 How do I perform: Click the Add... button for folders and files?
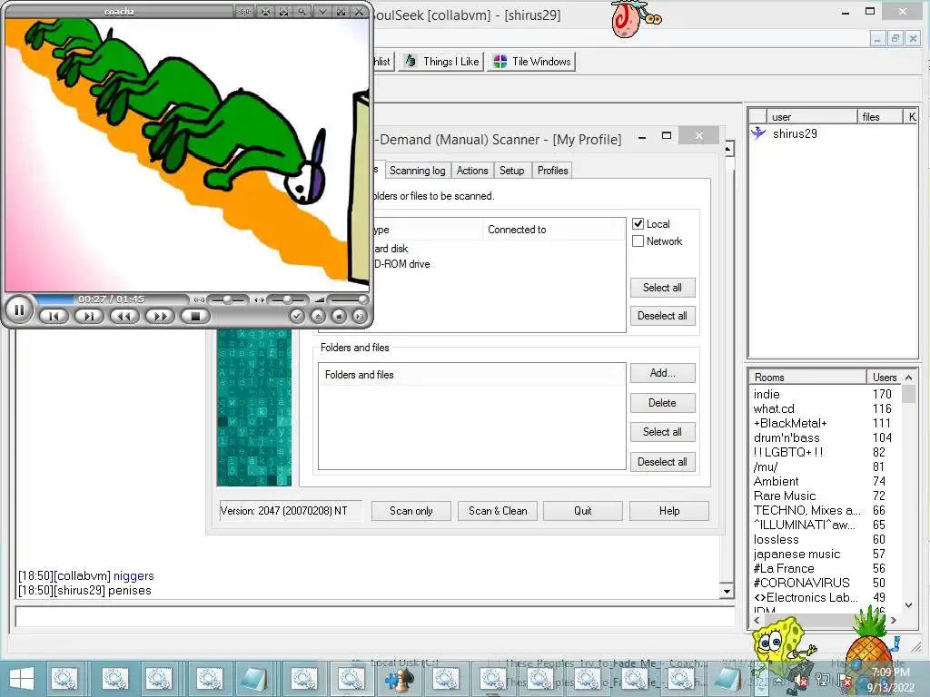pyautogui.click(x=662, y=373)
